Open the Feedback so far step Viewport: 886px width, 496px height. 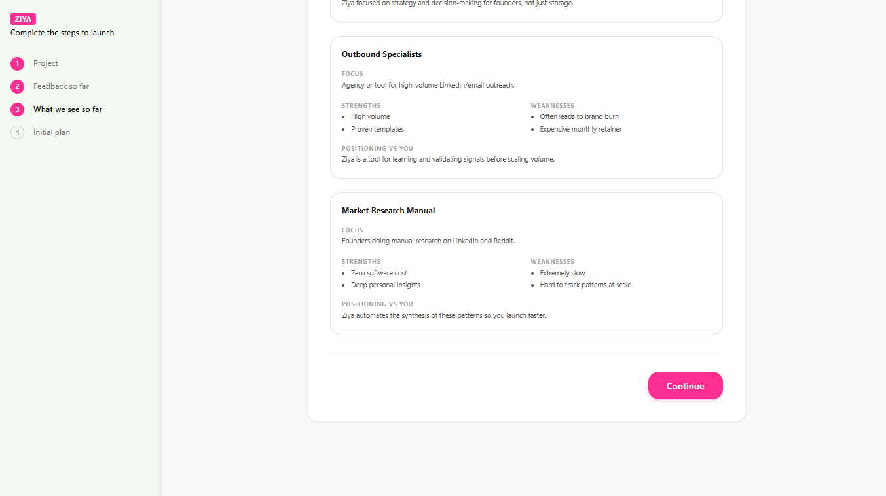61,86
